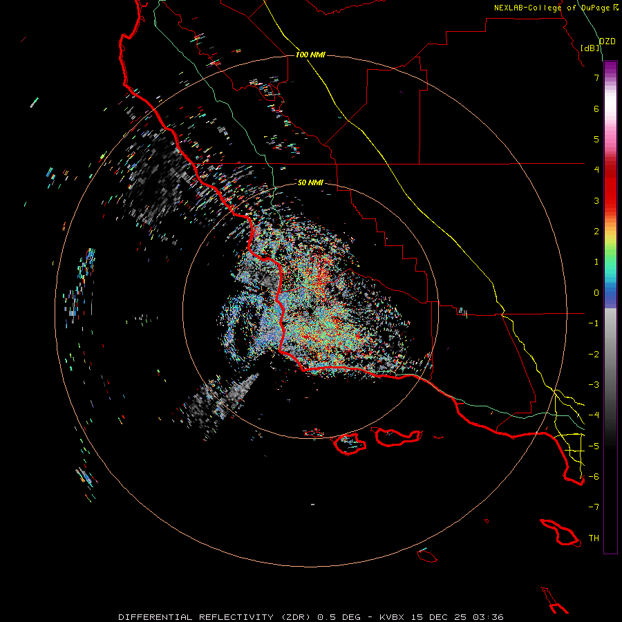Click the 0 value on the color scale
622x622 pixels.
(x=596, y=293)
